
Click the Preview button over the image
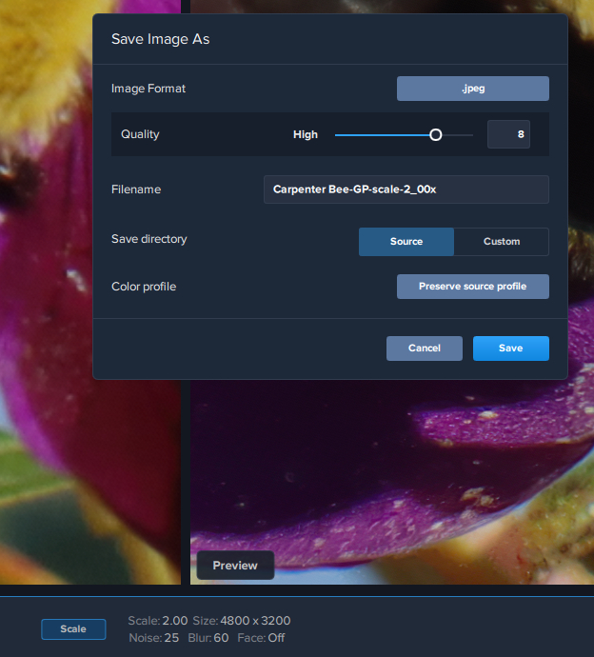pyautogui.click(x=235, y=566)
